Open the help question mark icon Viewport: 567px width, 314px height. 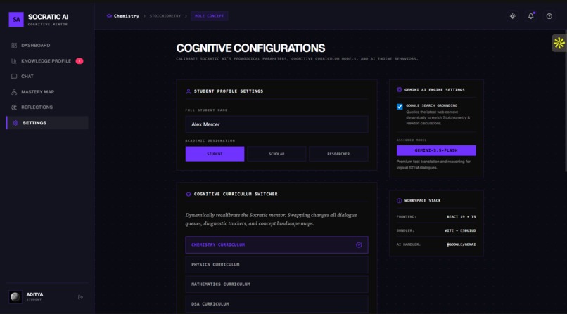click(x=549, y=16)
